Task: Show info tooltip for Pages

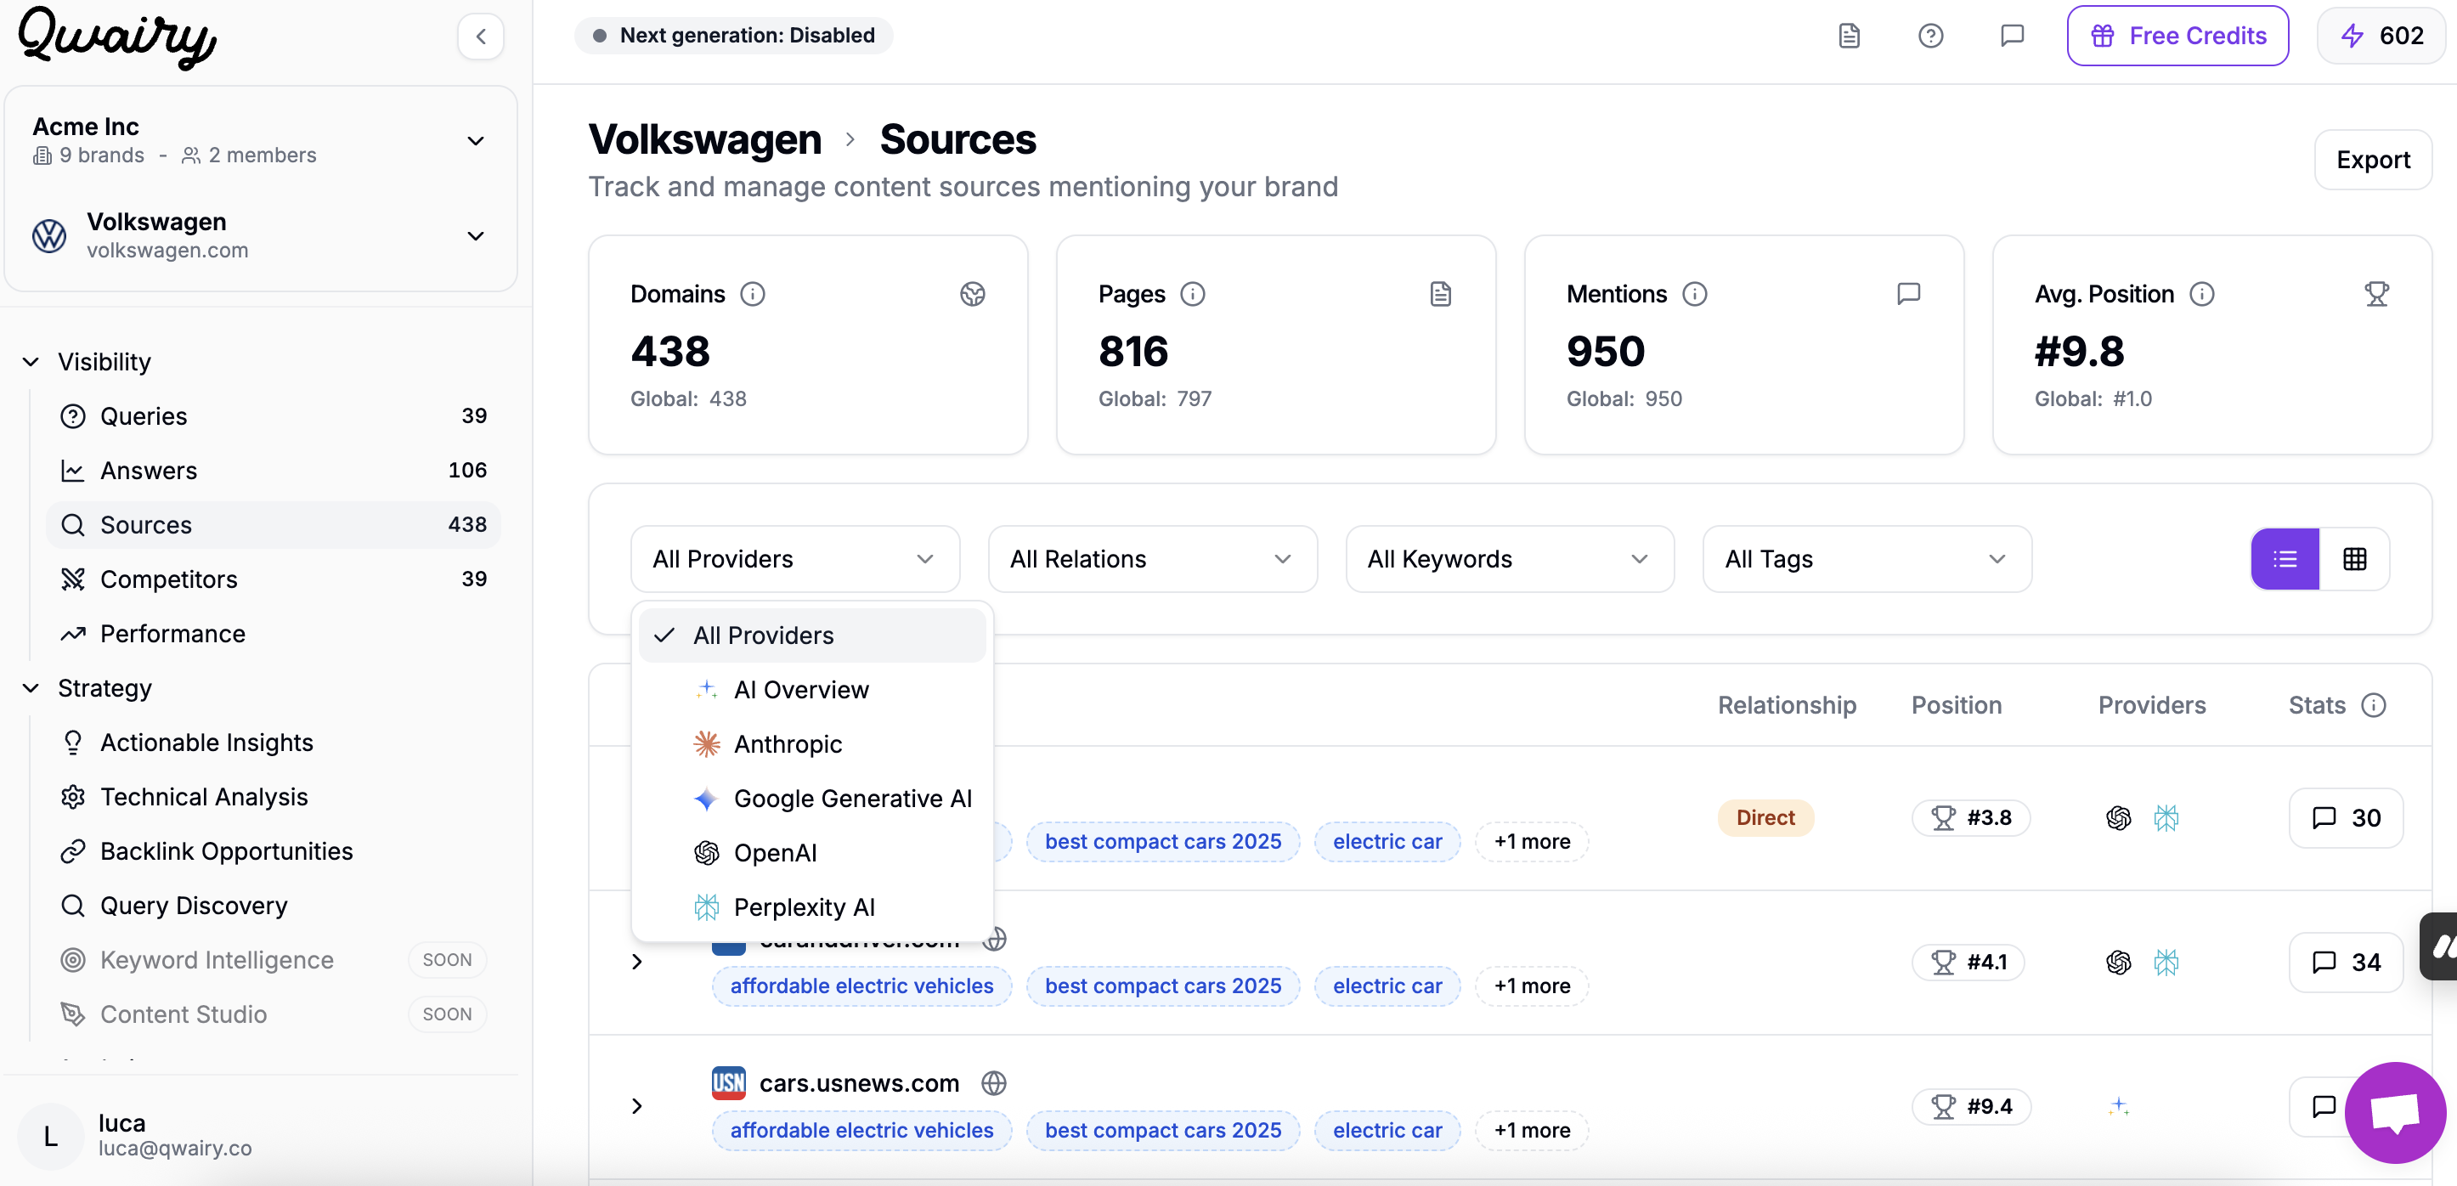Action: tap(1192, 294)
